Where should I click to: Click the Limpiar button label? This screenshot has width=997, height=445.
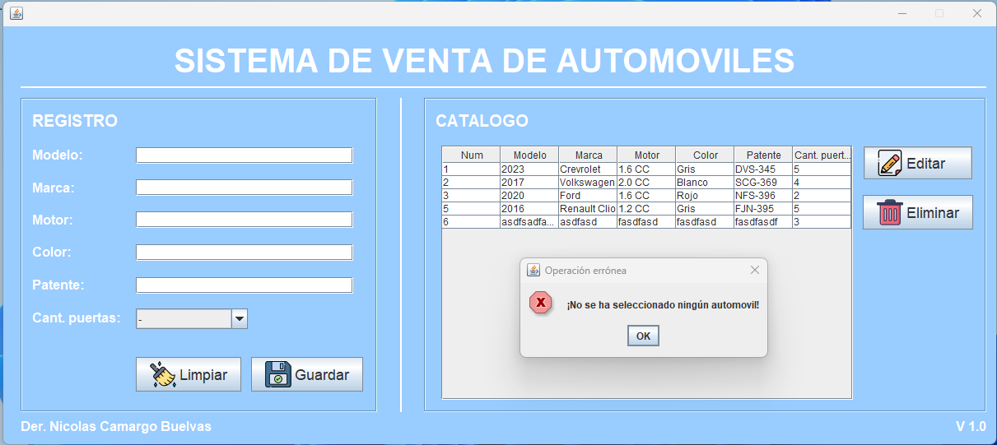point(203,374)
